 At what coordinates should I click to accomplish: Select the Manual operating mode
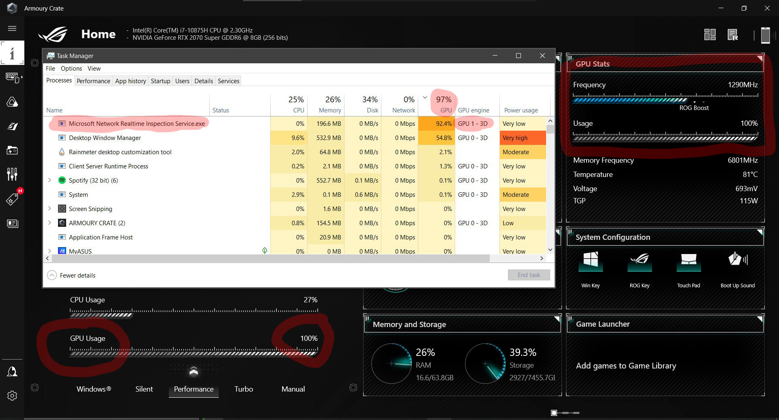[x=293, y=389]
